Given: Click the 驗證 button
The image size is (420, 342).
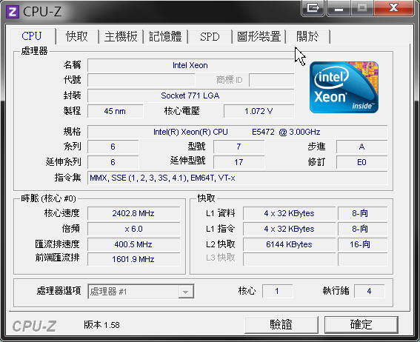Looking at the screenshot, I should pyautogui.click(x=281, y=325).
